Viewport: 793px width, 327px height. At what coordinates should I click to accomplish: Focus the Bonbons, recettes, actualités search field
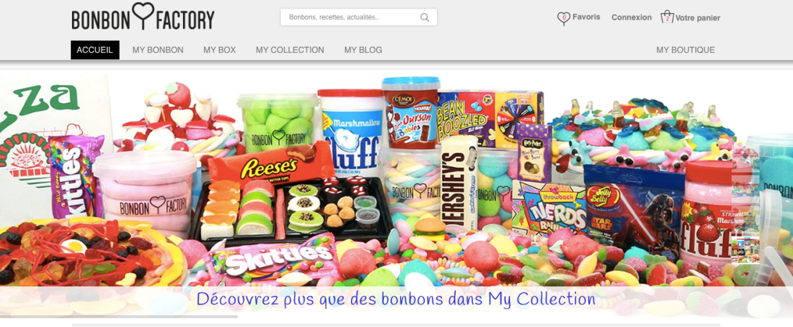(x=359, y=17)
